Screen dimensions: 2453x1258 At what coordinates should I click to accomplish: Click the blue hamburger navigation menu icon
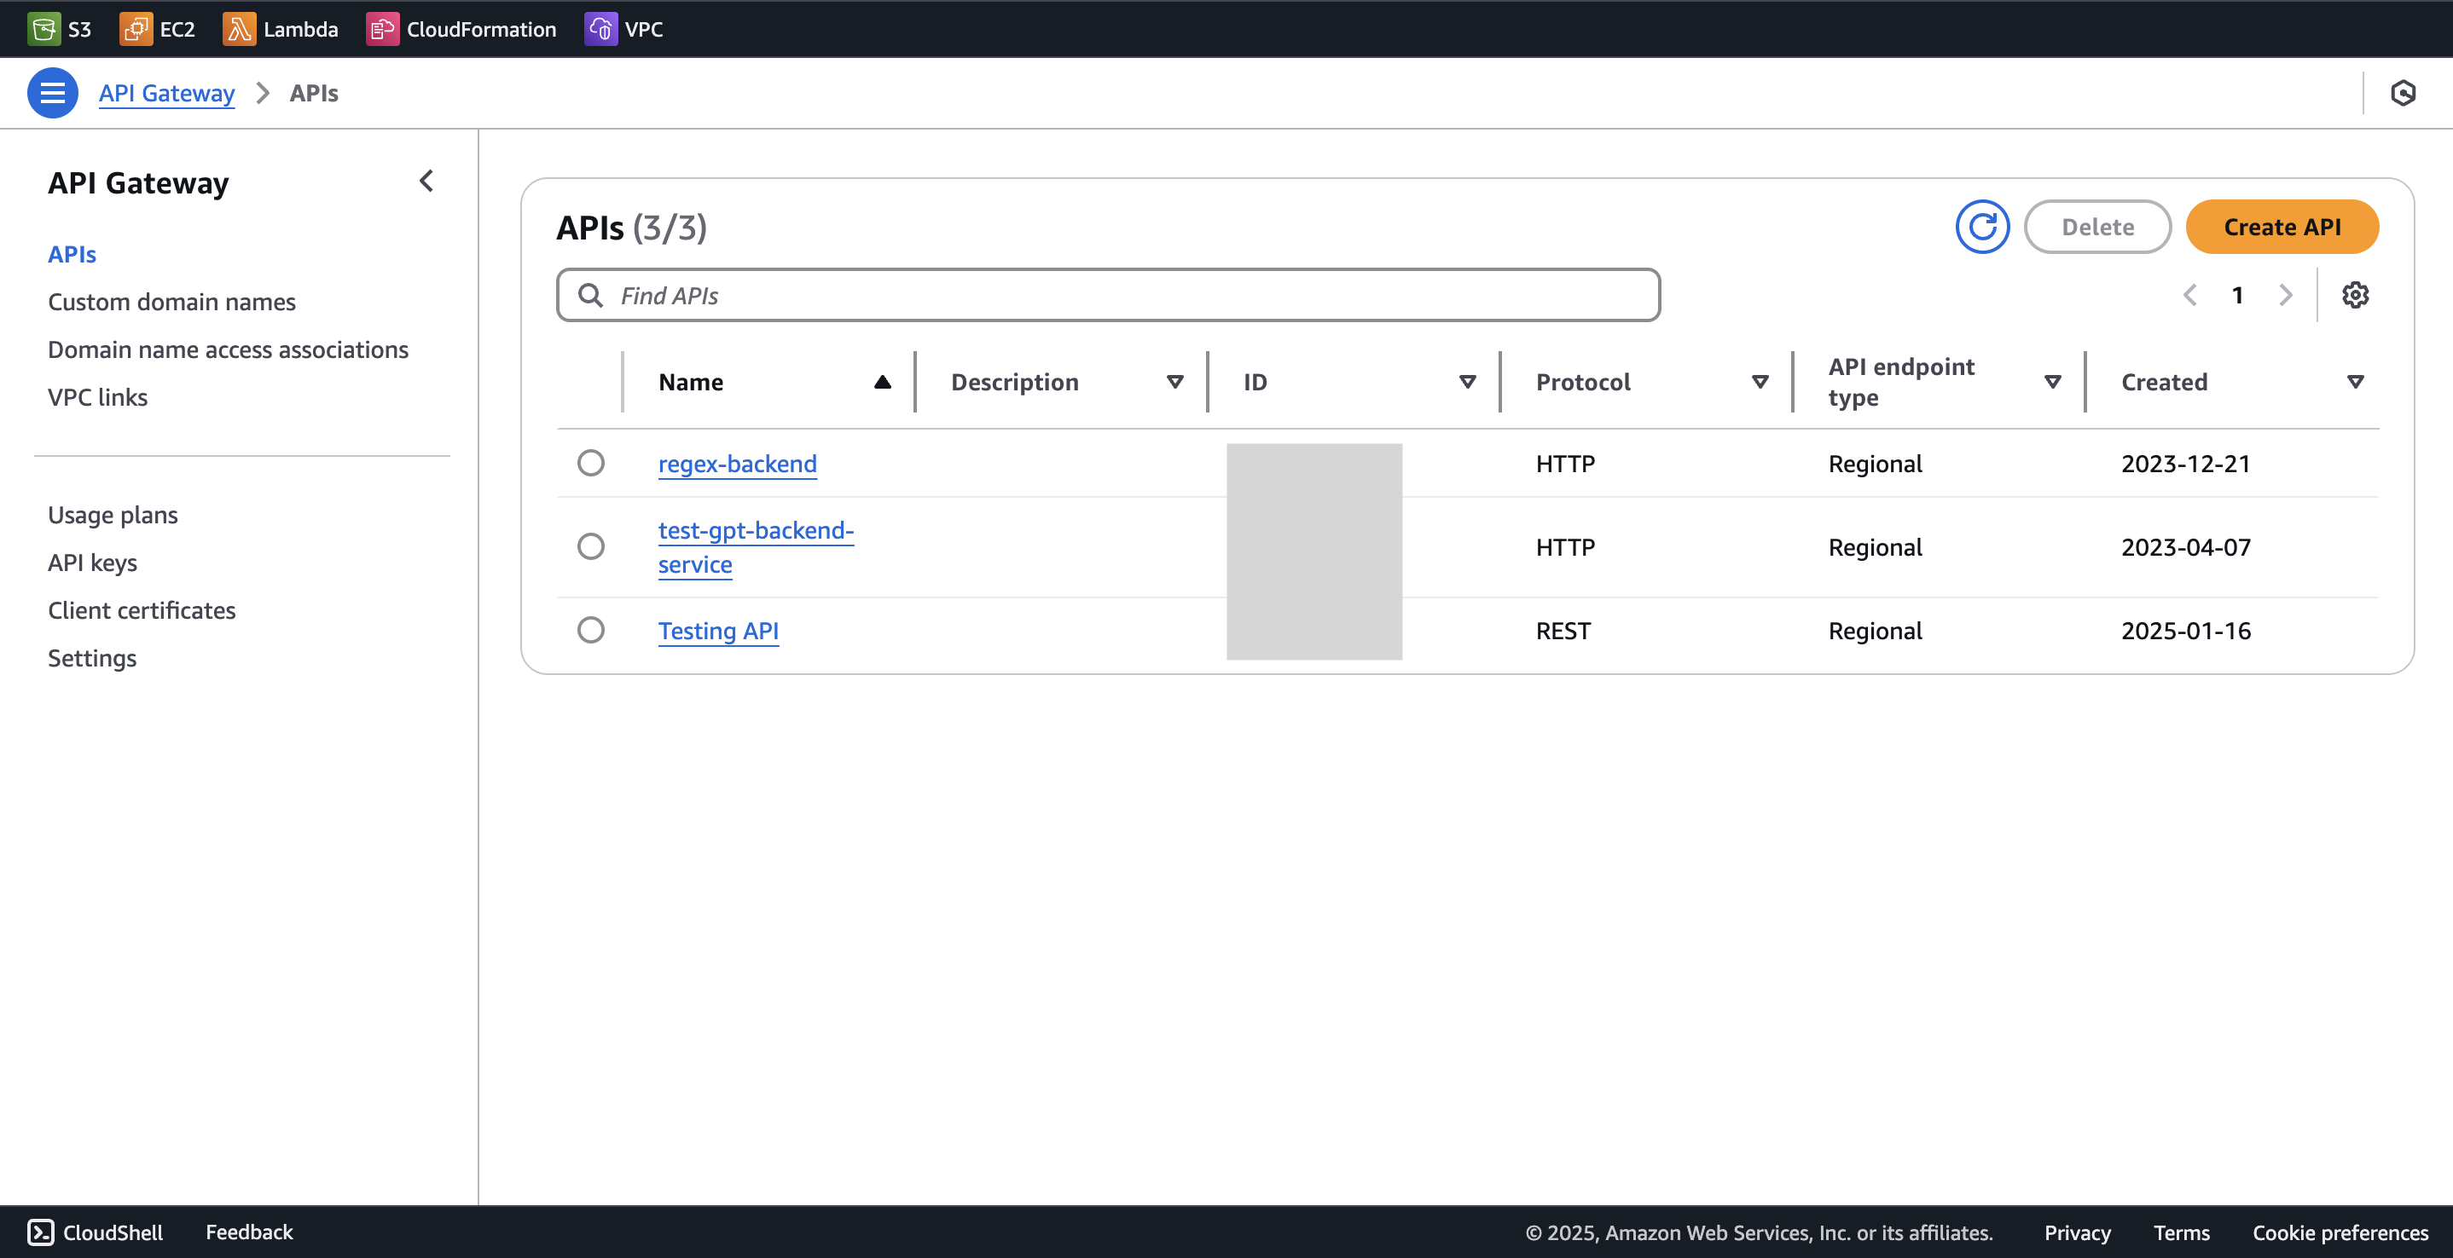click(52, 93)
